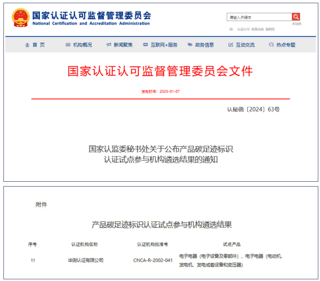Select the 认证认可 hot keyword link

click(x=243, y=29)
